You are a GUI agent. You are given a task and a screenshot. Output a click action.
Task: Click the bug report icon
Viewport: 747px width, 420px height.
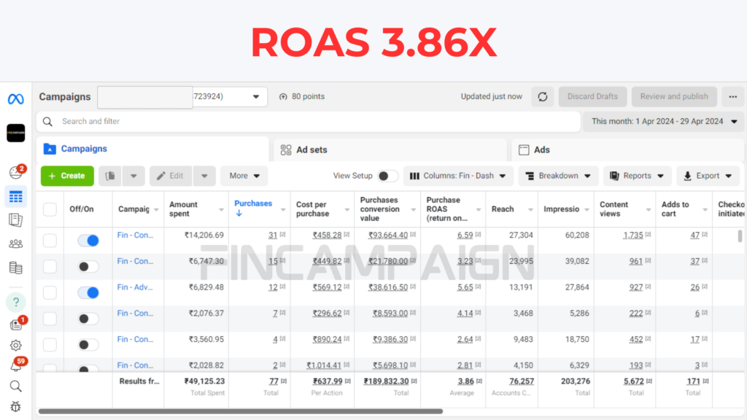tap(16, 406)
